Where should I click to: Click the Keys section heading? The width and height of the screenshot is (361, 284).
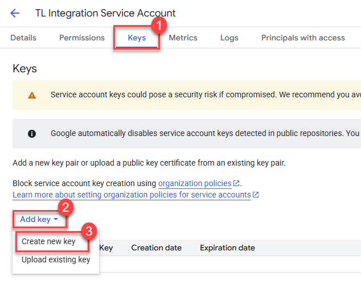coord(24,69)
